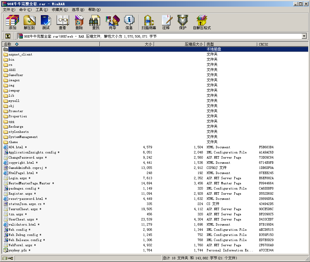Open the 收藏夹 (Favorites) menu
Screen dimensions: 310x262
click(x=60, y=10)
